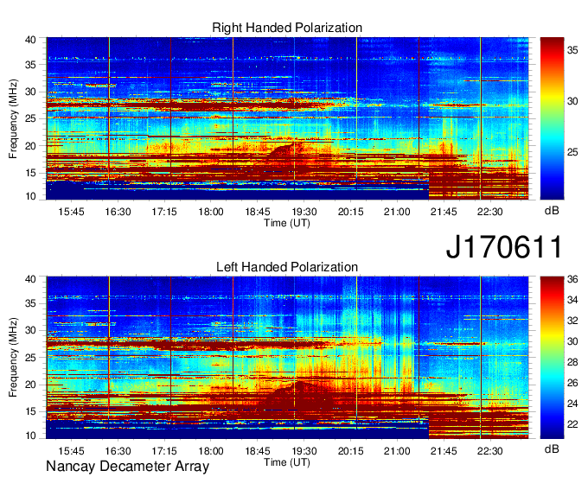The image size is (588, 477).
Task: Click the 10 MHz tick on bottom plot
Action: [30, 436]
